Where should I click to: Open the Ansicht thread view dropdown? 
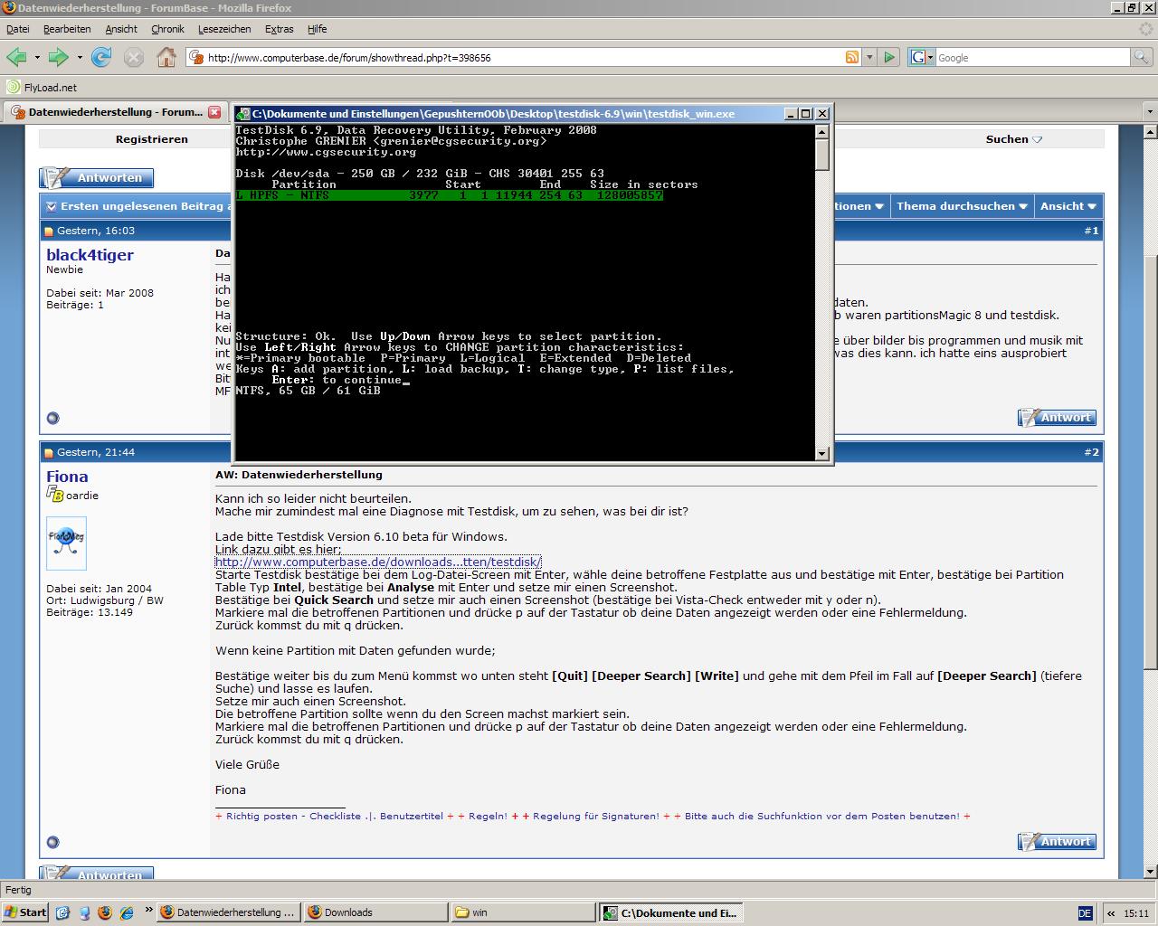(x=1068, y=206)
